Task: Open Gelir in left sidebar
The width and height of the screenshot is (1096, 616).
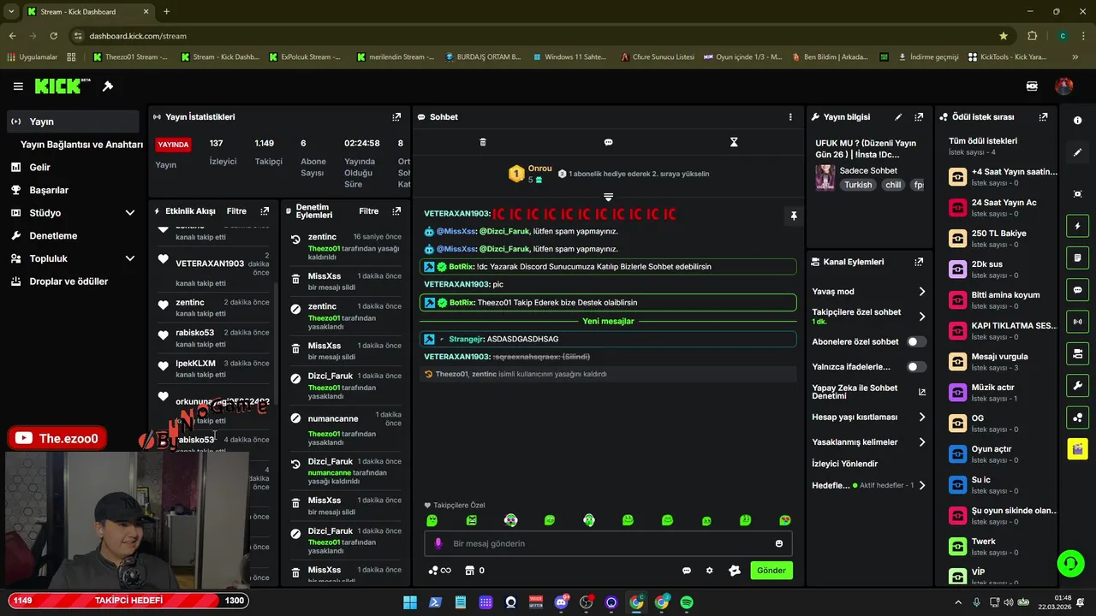Action: 73,168
